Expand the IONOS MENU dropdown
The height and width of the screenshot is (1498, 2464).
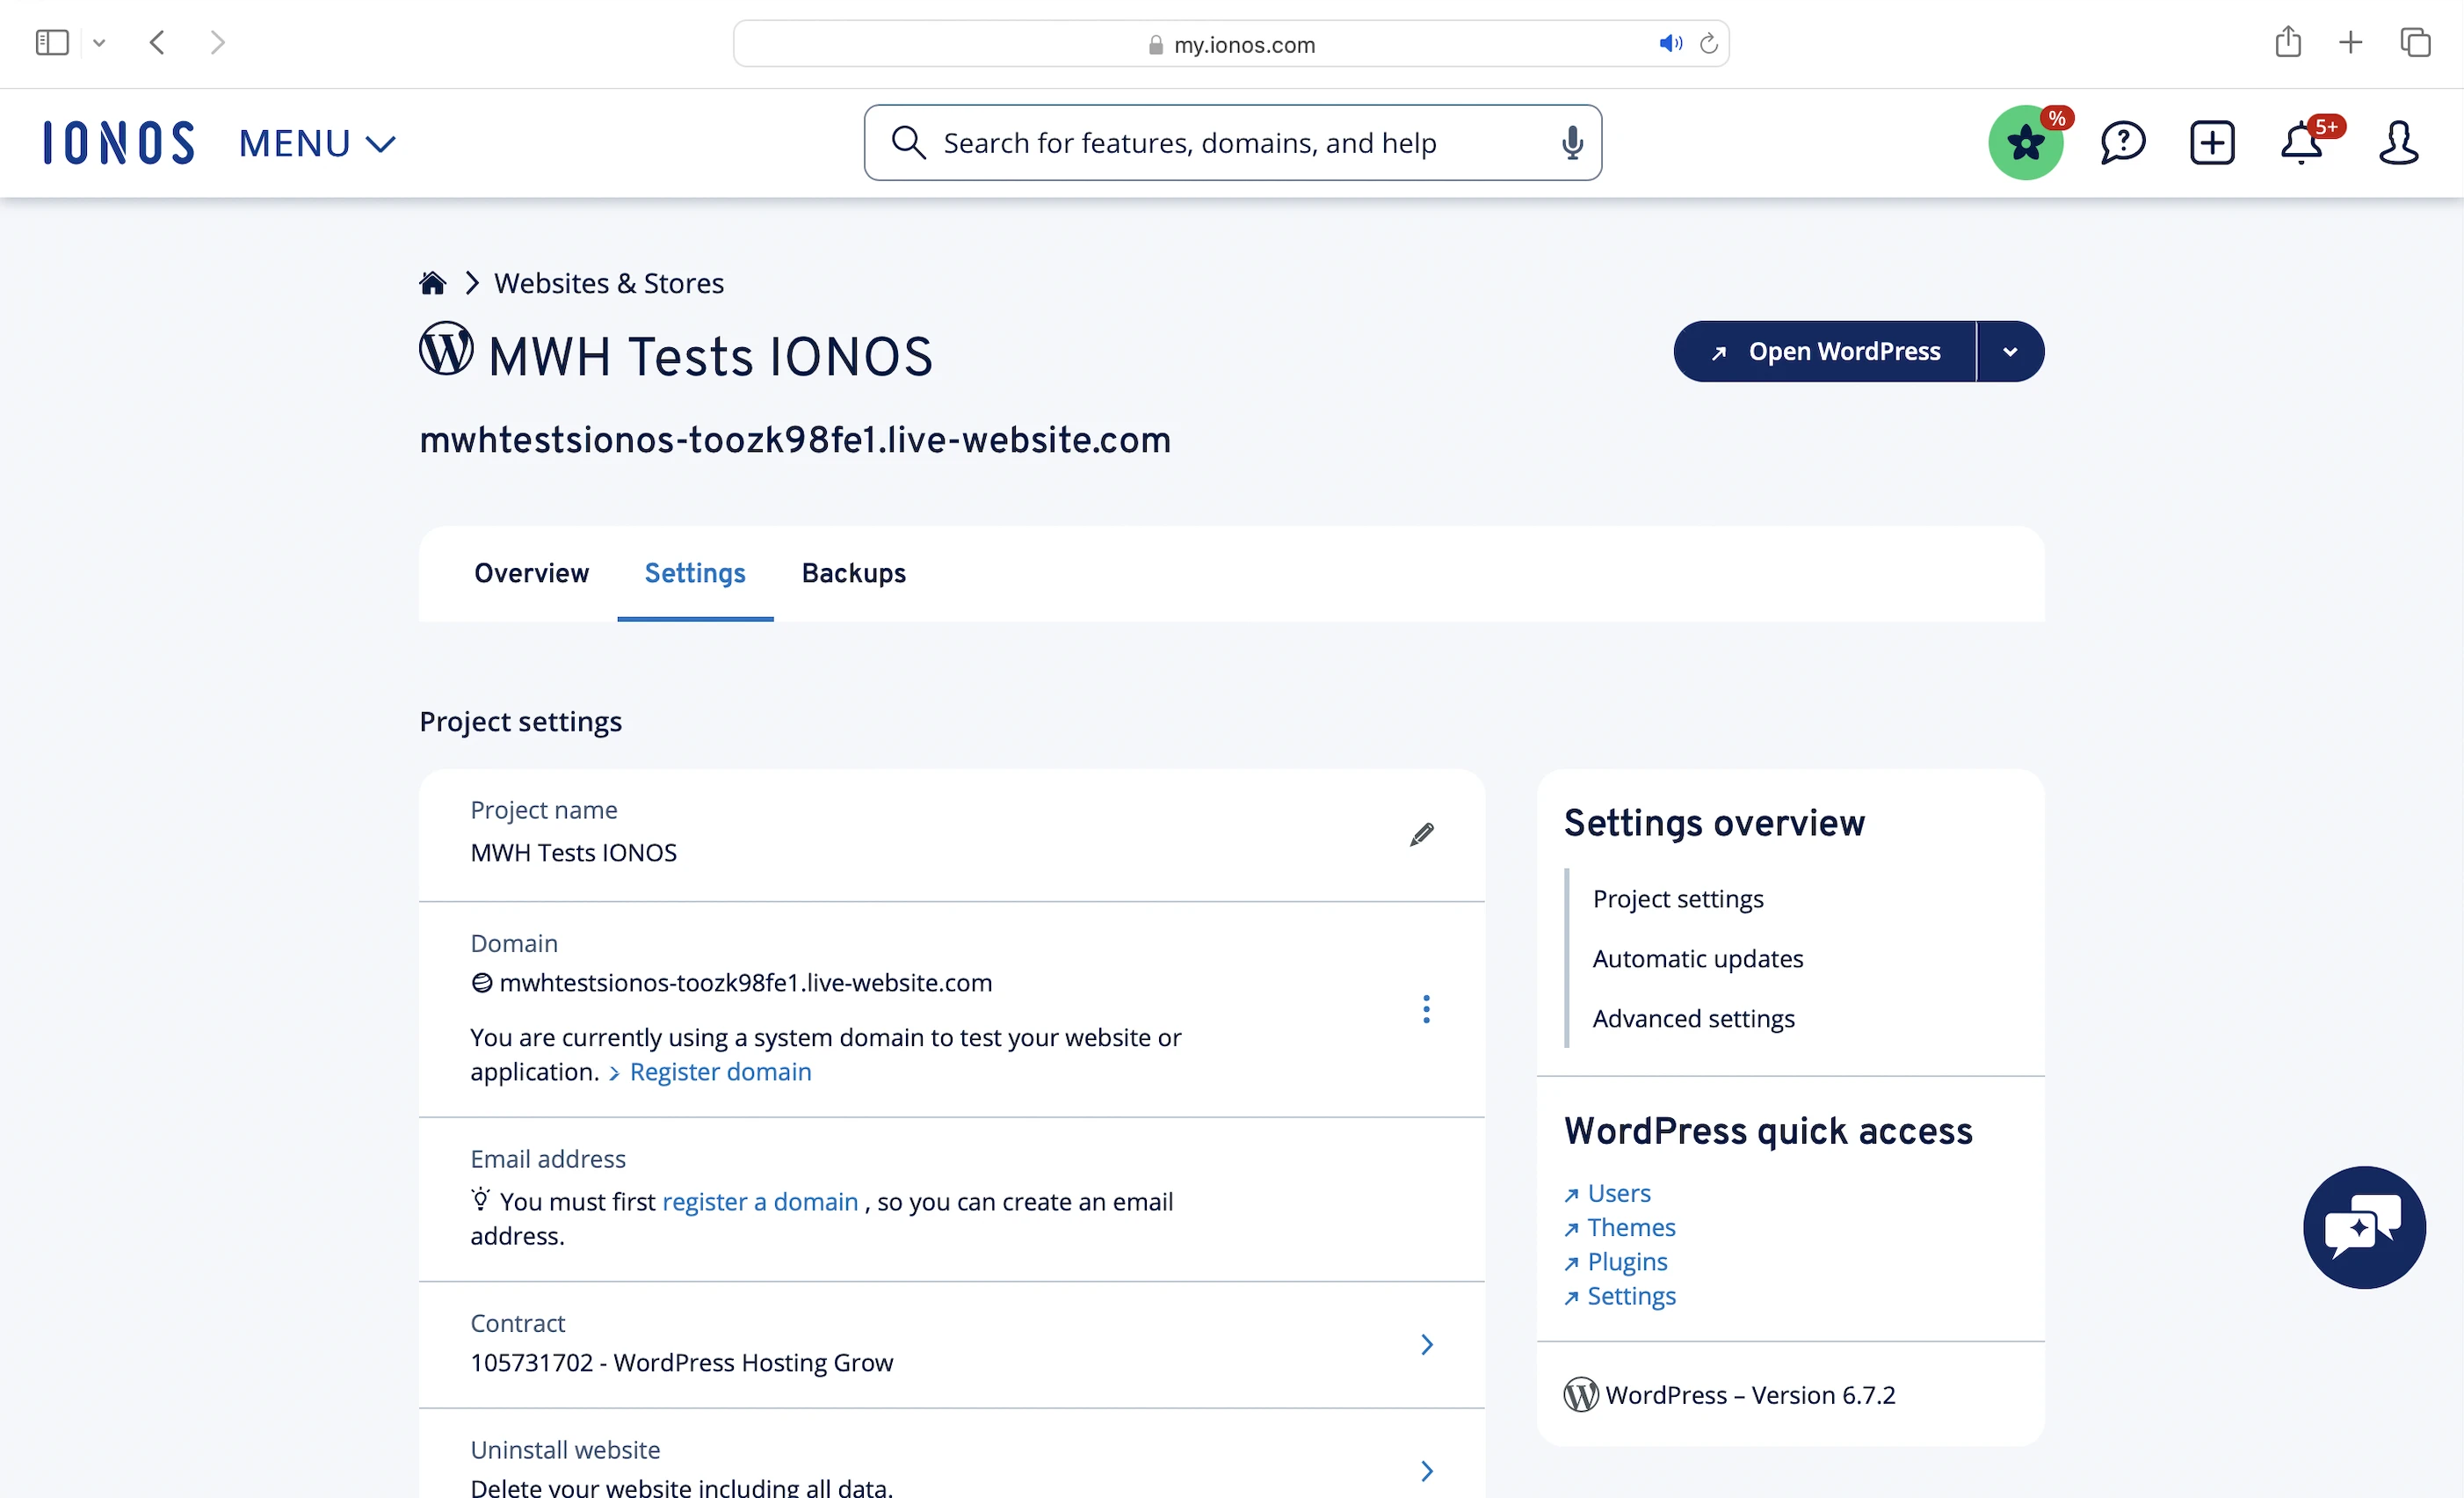tap(317, 143)
